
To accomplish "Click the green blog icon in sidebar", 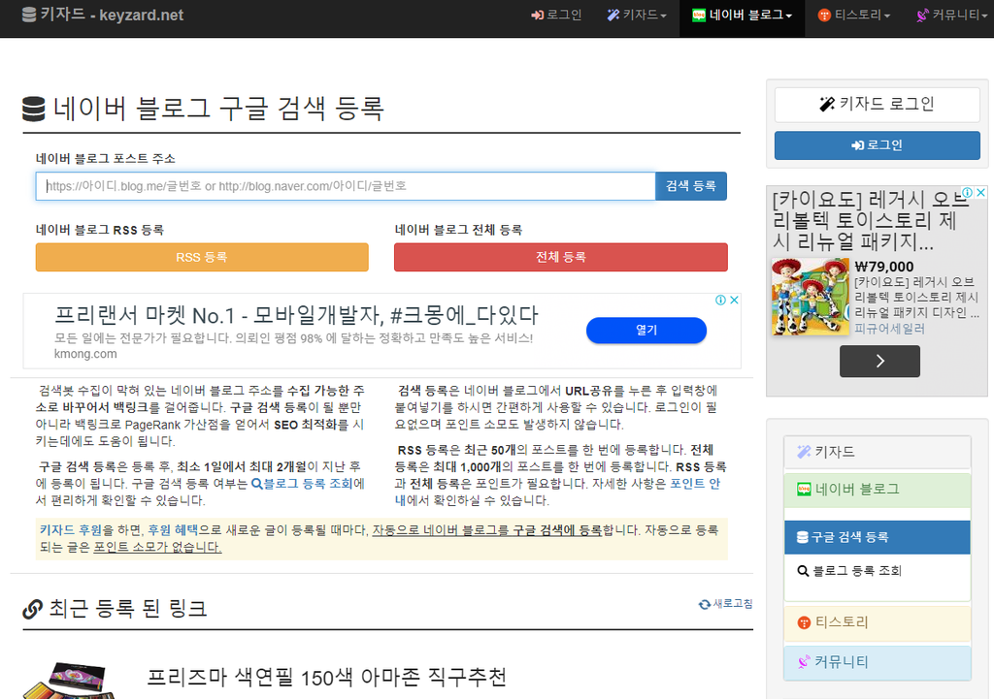I will click(x=804, y=490).
